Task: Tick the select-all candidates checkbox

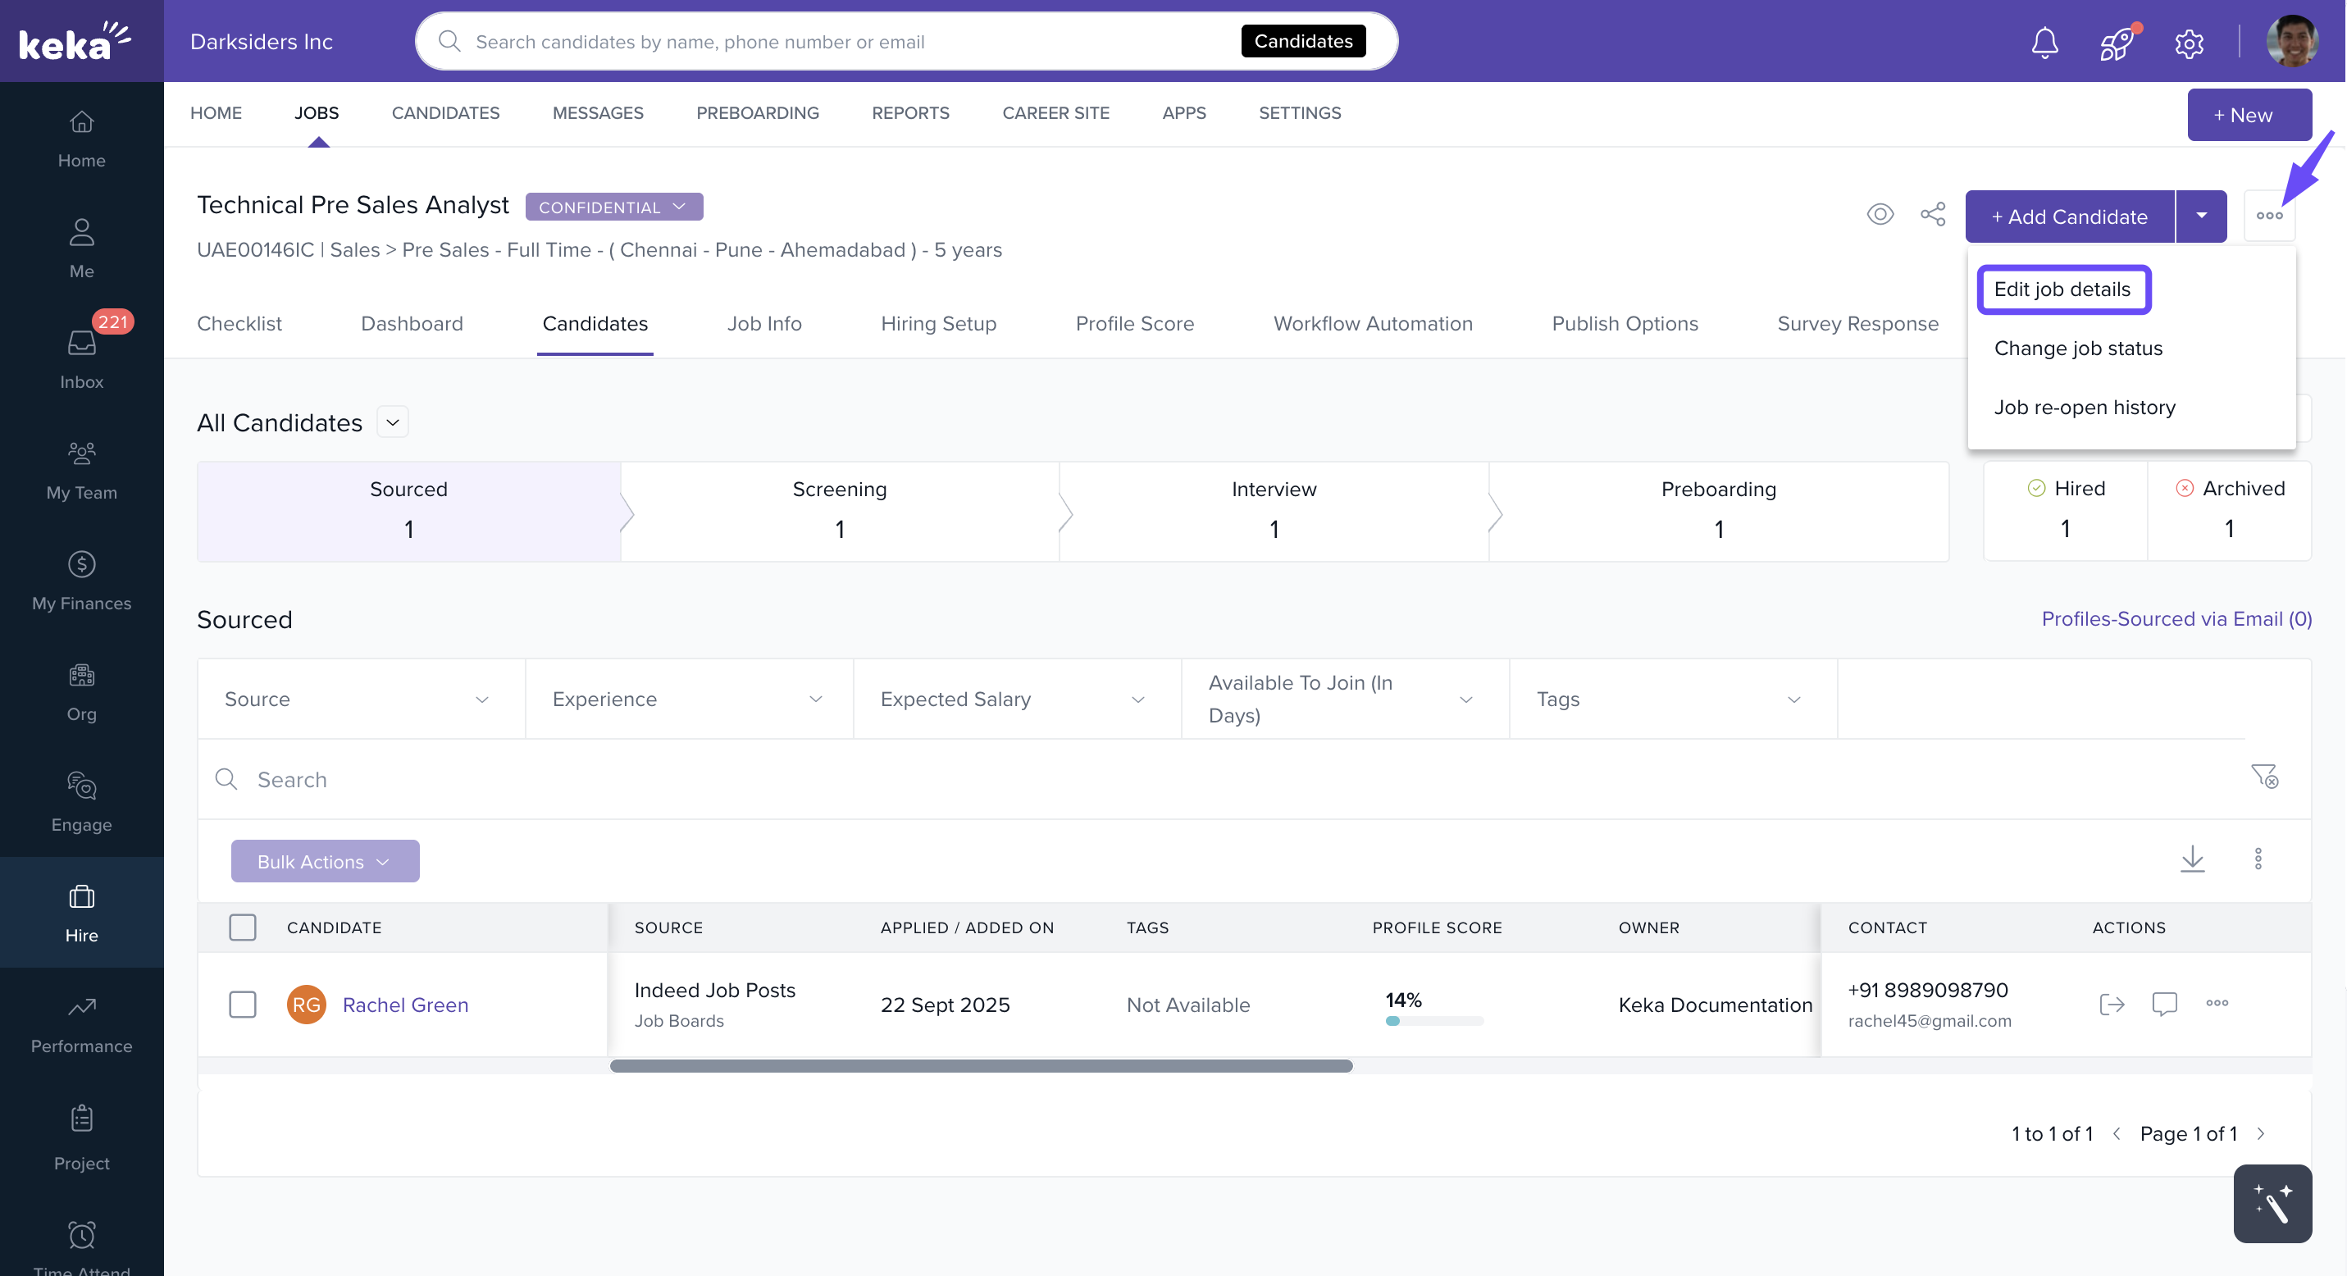Action: tap(243, 927)
